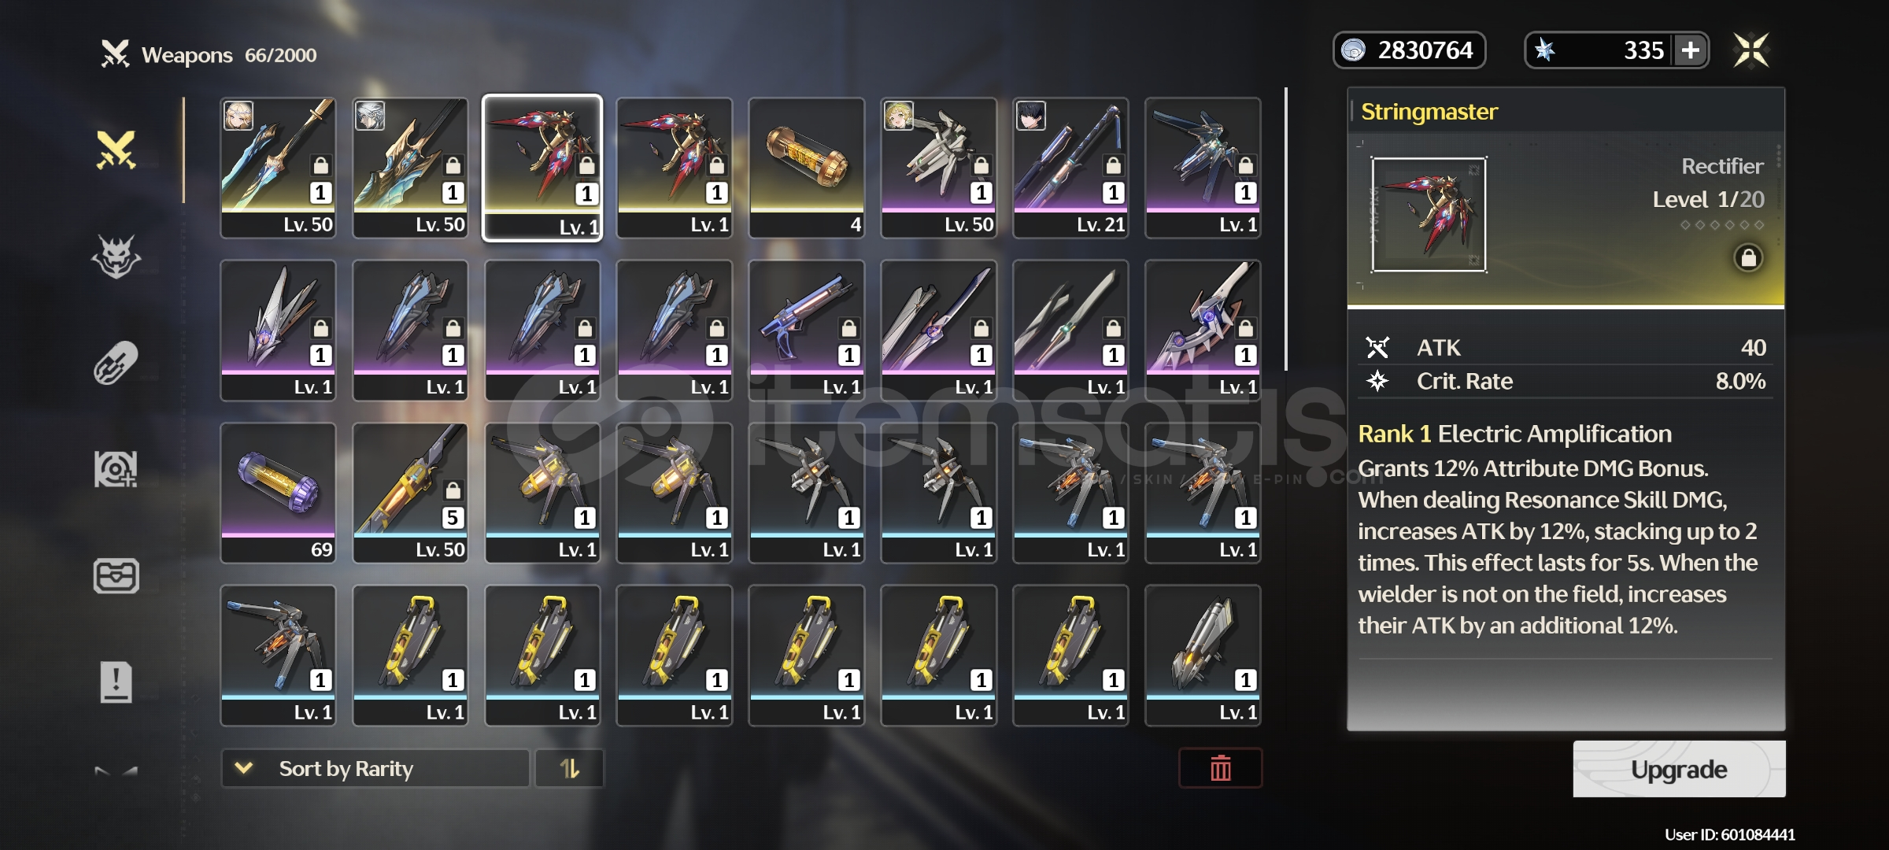The image size is (1889, 850).
Task: Open the Echoes demon-mask category icon
Action: 116,257
